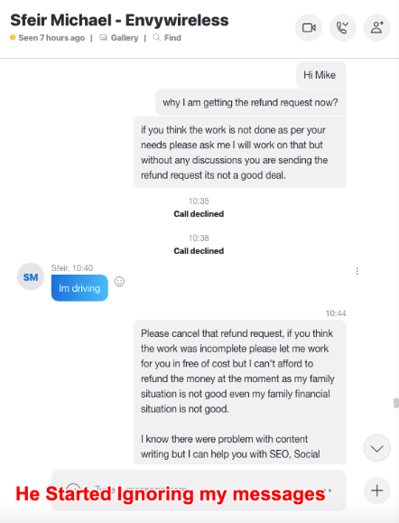Start an audio call via phone icon
Screen dimensions: 399x523
tap(343, 28)
